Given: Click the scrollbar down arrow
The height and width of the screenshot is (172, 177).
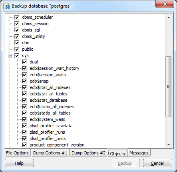Looking at the screenshot, I should click(x=169, y=145).
